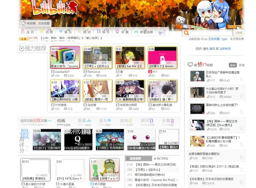Select the 新番 tab in hot videos
This screenshot has height=188, width=256.
click(242, 65)
